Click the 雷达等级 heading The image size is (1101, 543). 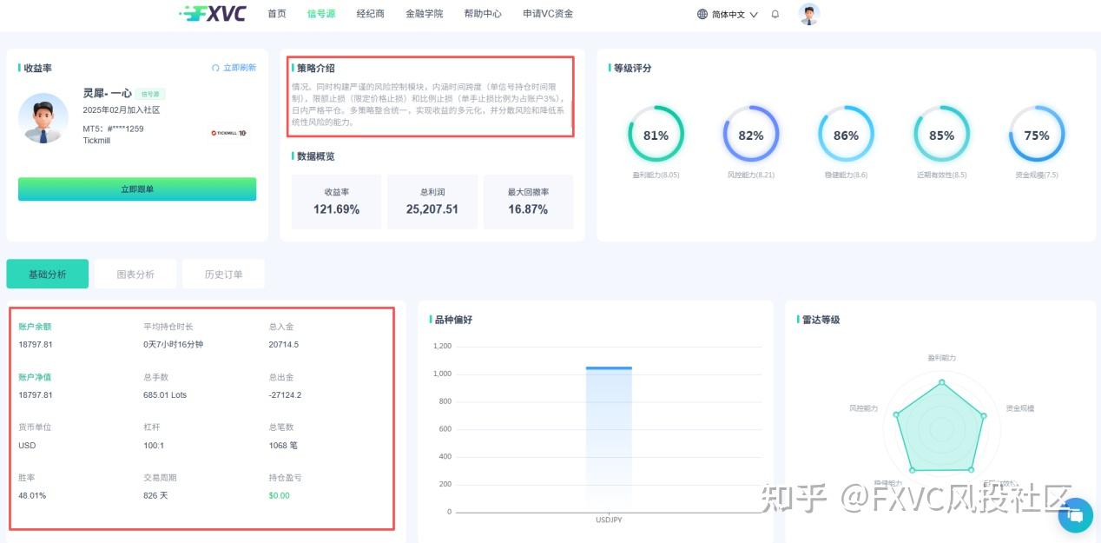tap(821, 320)
